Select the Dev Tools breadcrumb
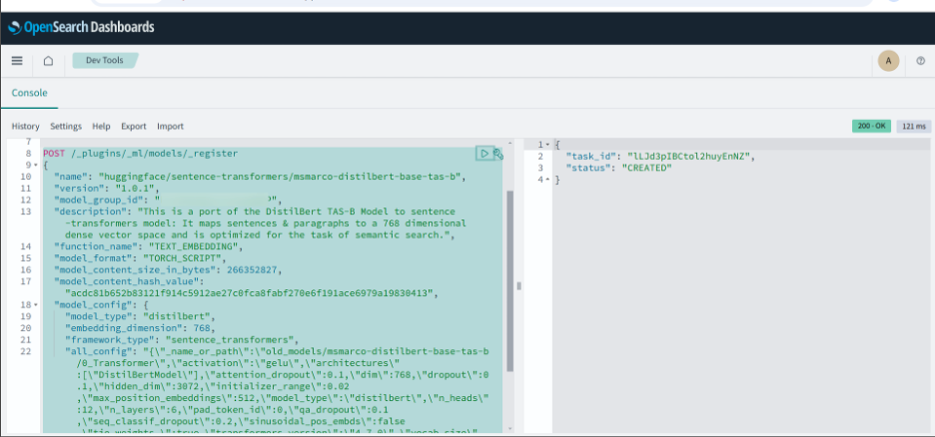Screen dimensions: 935x437 click(105, 60)
